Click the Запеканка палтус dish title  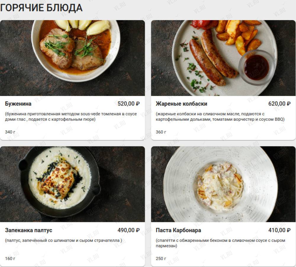tap(28, 230)
